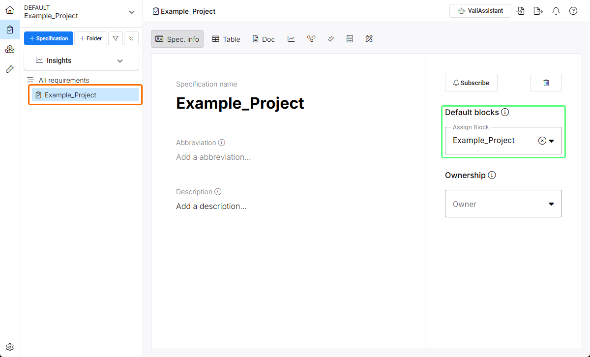Open the Home page from sidebar
The image size is (590, 357).
(10, 10)
